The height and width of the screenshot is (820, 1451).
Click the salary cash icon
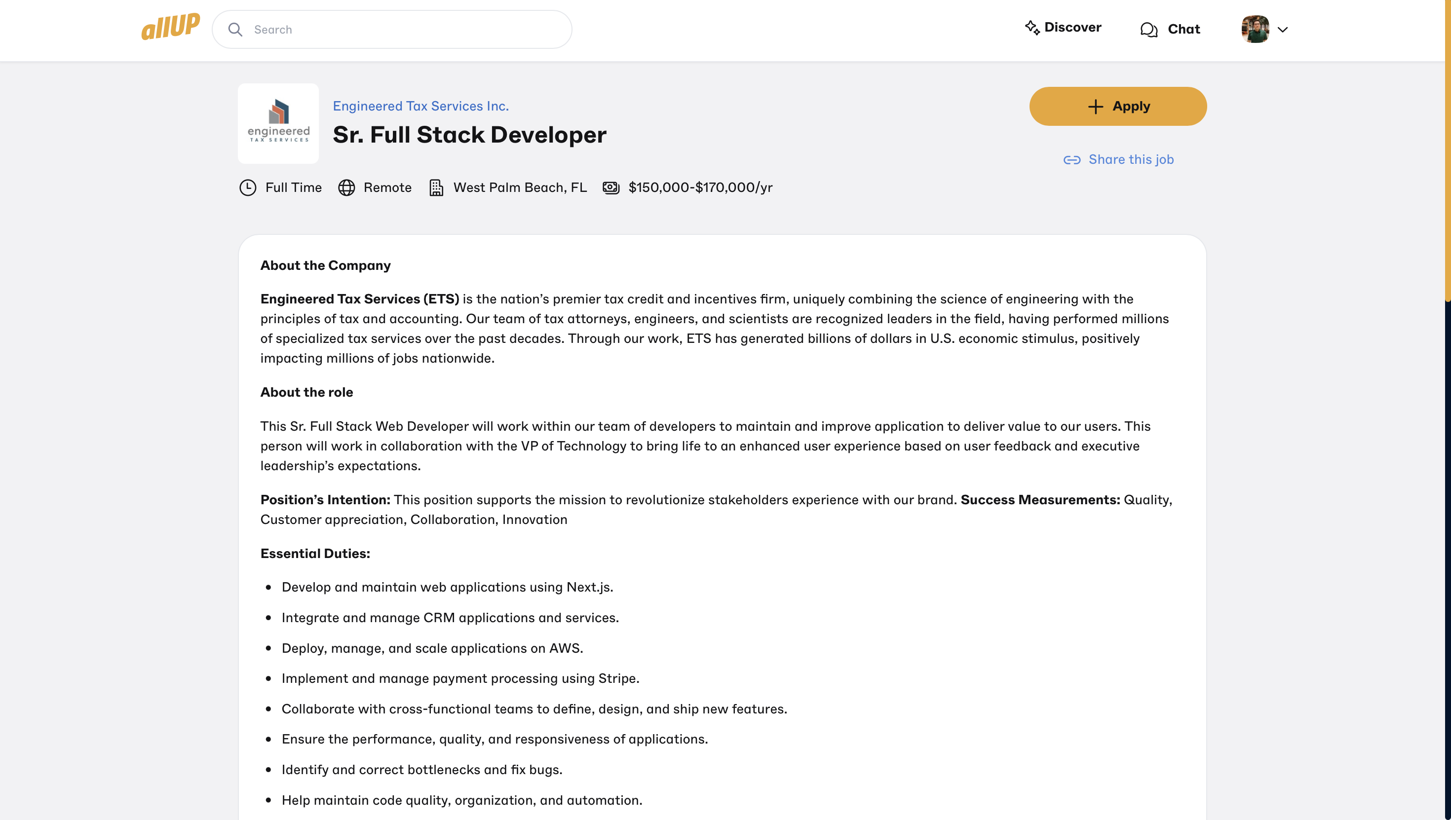click(x=611, y=187)
